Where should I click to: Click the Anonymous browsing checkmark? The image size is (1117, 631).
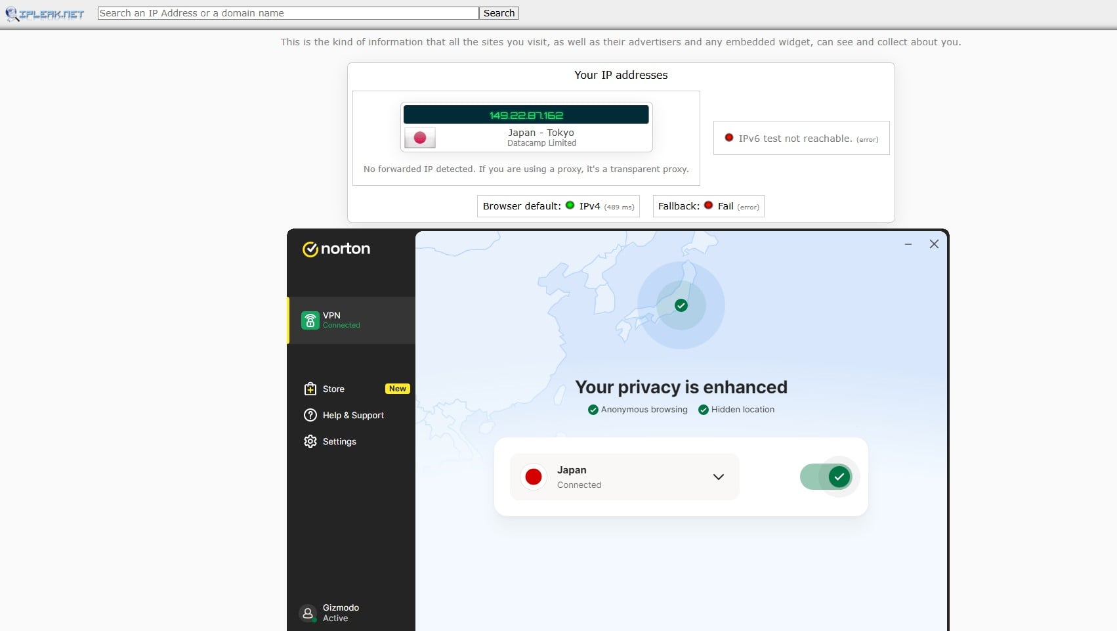coord(593,409)
